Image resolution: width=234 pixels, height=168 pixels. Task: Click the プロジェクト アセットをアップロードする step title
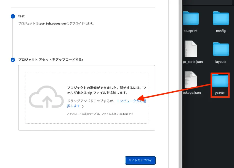50,60
